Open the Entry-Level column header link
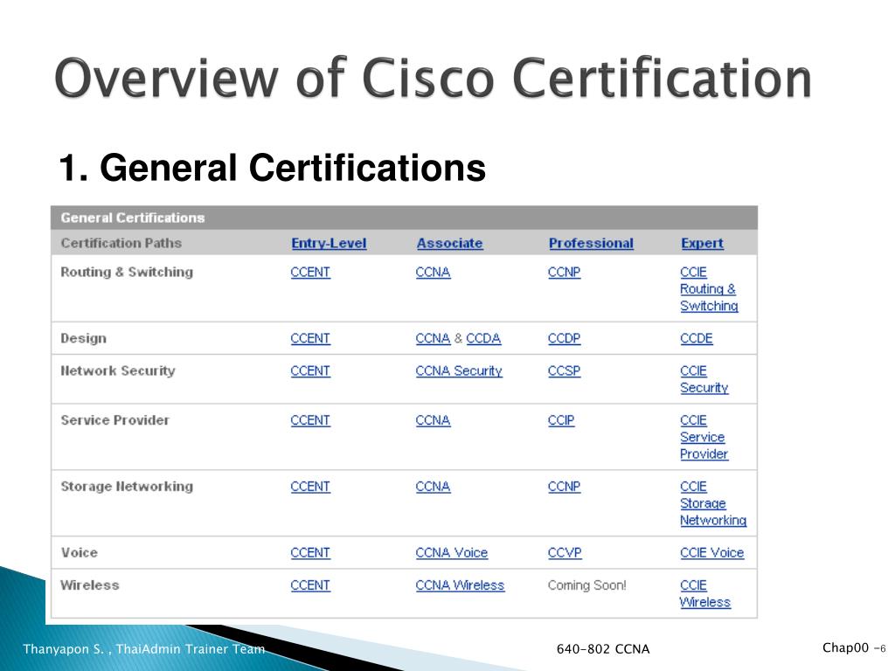 (329, 244)
